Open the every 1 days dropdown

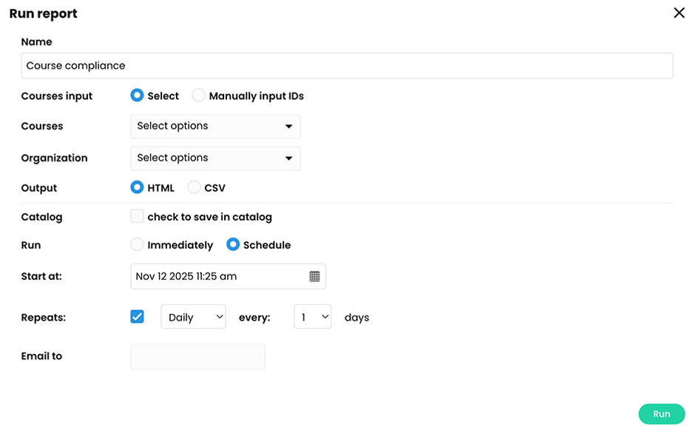coord(312,317)
